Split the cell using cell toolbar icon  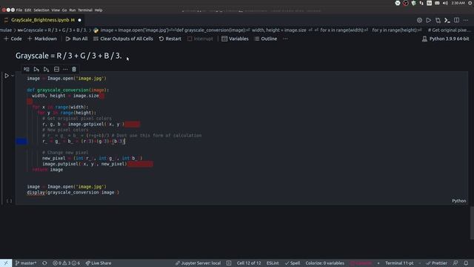tap(56, 69)
